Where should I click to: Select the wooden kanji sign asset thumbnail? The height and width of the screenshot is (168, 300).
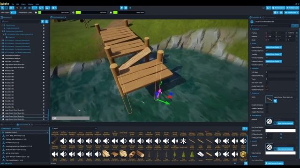point(183,141)
